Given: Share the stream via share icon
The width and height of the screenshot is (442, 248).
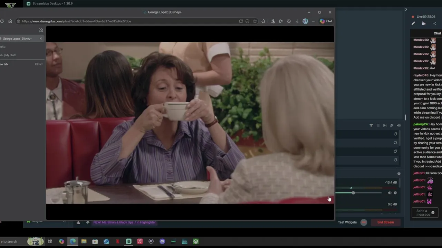Looking at the screenshot, I should point(434,23).
